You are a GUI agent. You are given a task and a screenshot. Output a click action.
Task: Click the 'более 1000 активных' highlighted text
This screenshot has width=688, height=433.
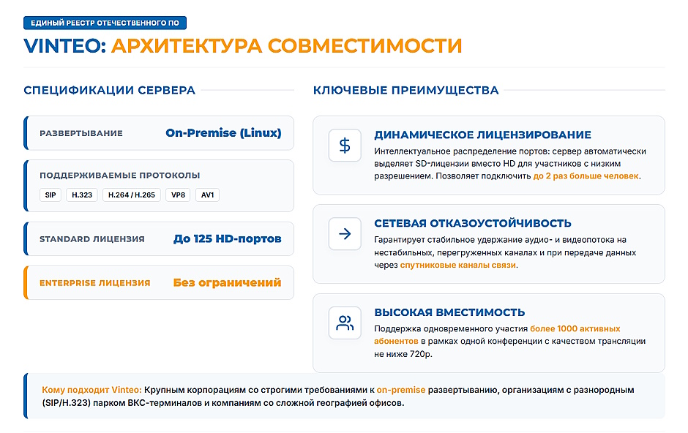pyautogui.click(x=575, y=328)
